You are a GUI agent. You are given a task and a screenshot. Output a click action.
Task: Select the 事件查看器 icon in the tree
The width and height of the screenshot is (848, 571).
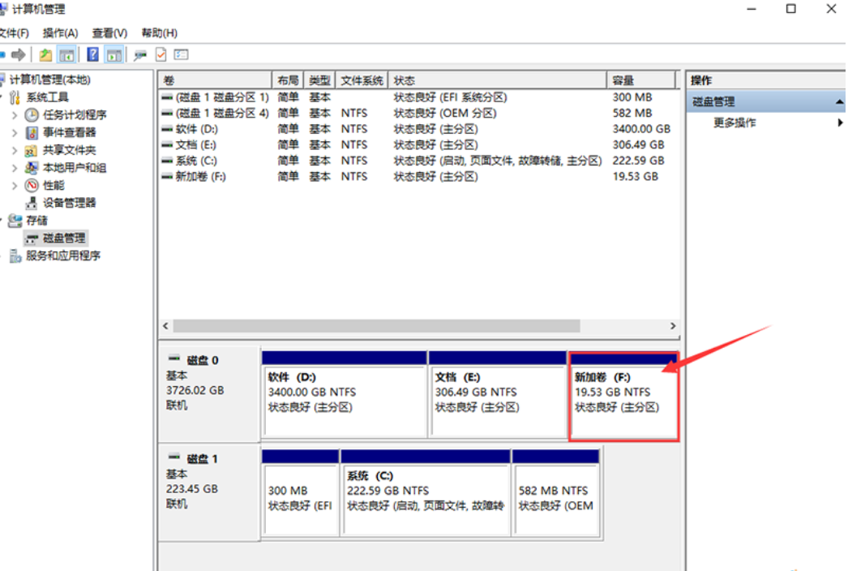tap(32, 132)
